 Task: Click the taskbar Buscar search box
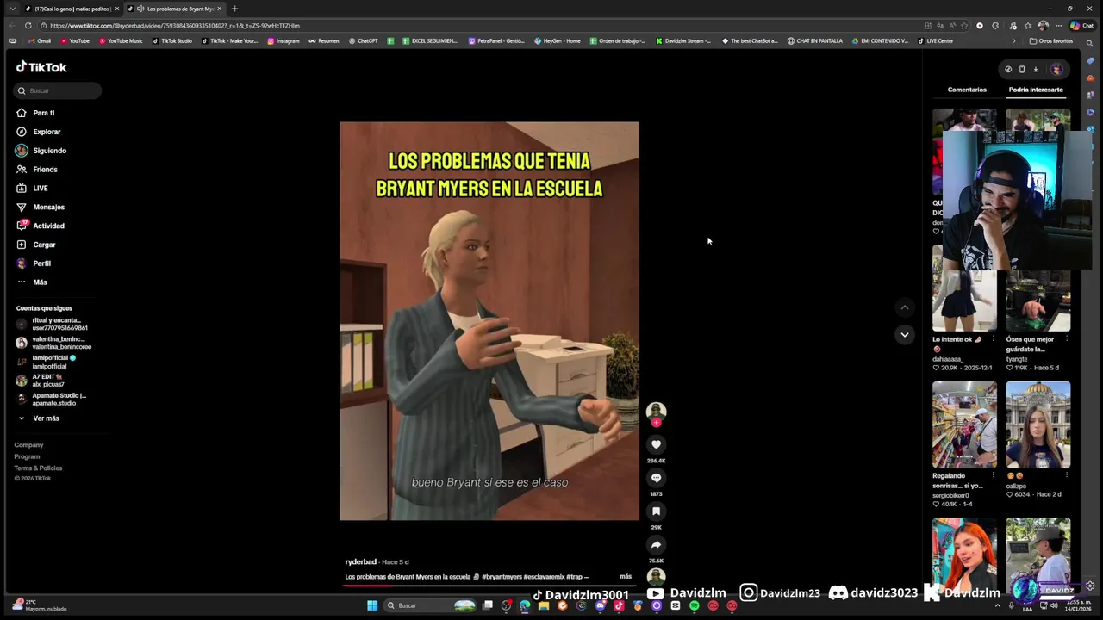(429, 605)
